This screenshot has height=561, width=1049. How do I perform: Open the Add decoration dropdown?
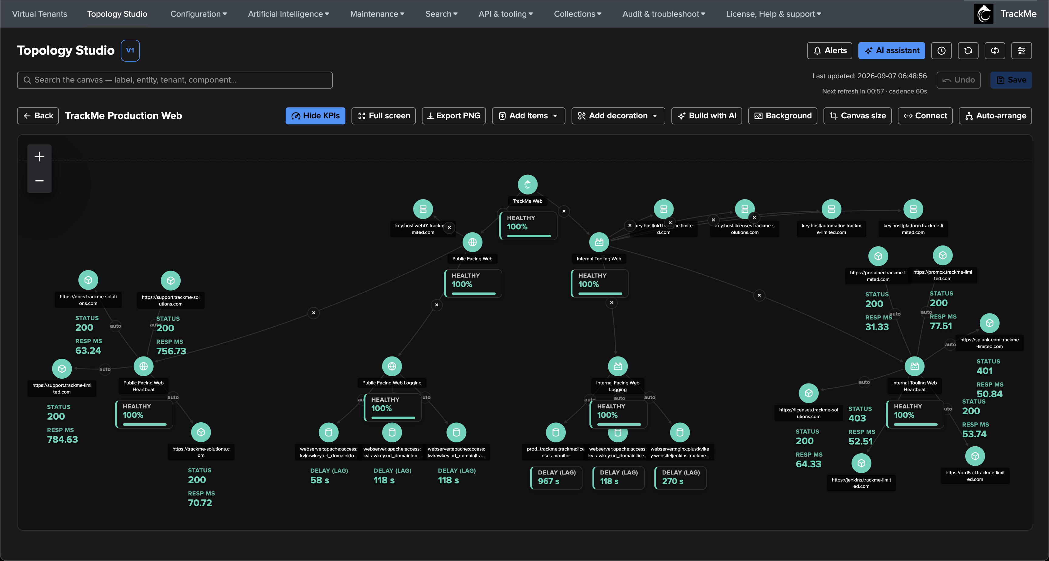pyautogui.click(x=618, y=116)
